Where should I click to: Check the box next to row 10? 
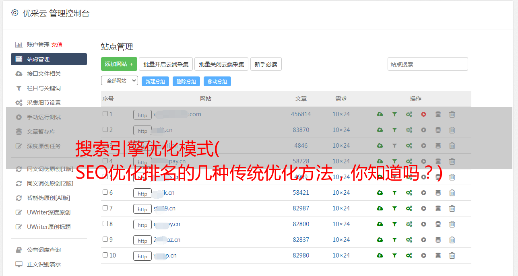(105, 255)
